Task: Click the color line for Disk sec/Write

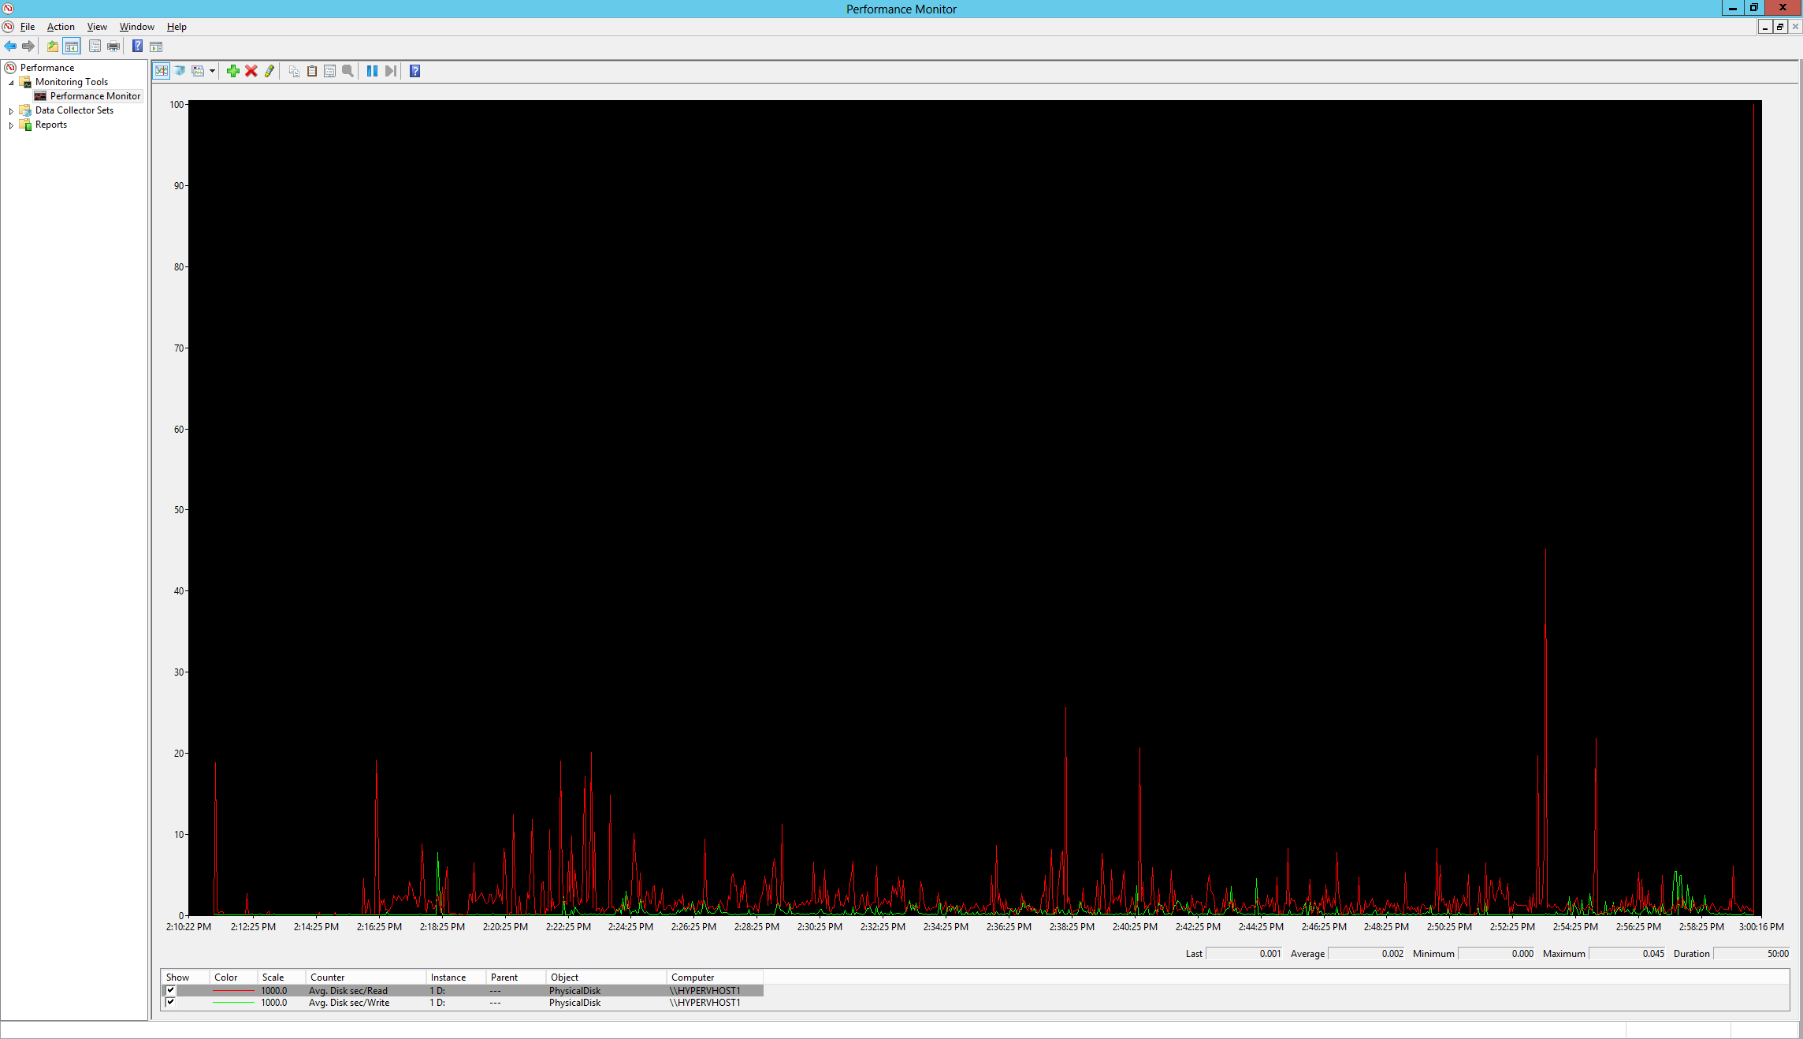Action: coord(234,1003)
